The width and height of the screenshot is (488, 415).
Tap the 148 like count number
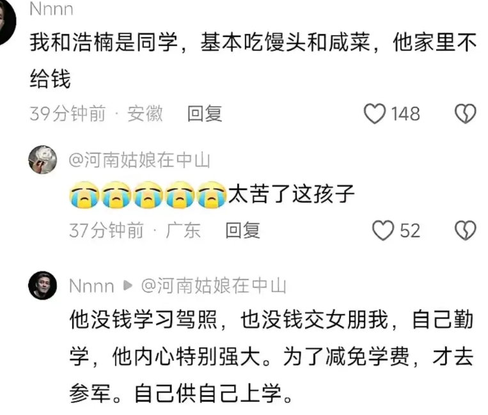(x=405, y=114)
